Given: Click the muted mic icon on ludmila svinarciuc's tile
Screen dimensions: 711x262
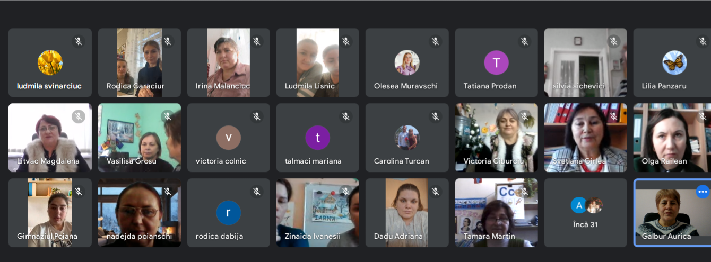Looking at the screenshot, I should point(79,41).
